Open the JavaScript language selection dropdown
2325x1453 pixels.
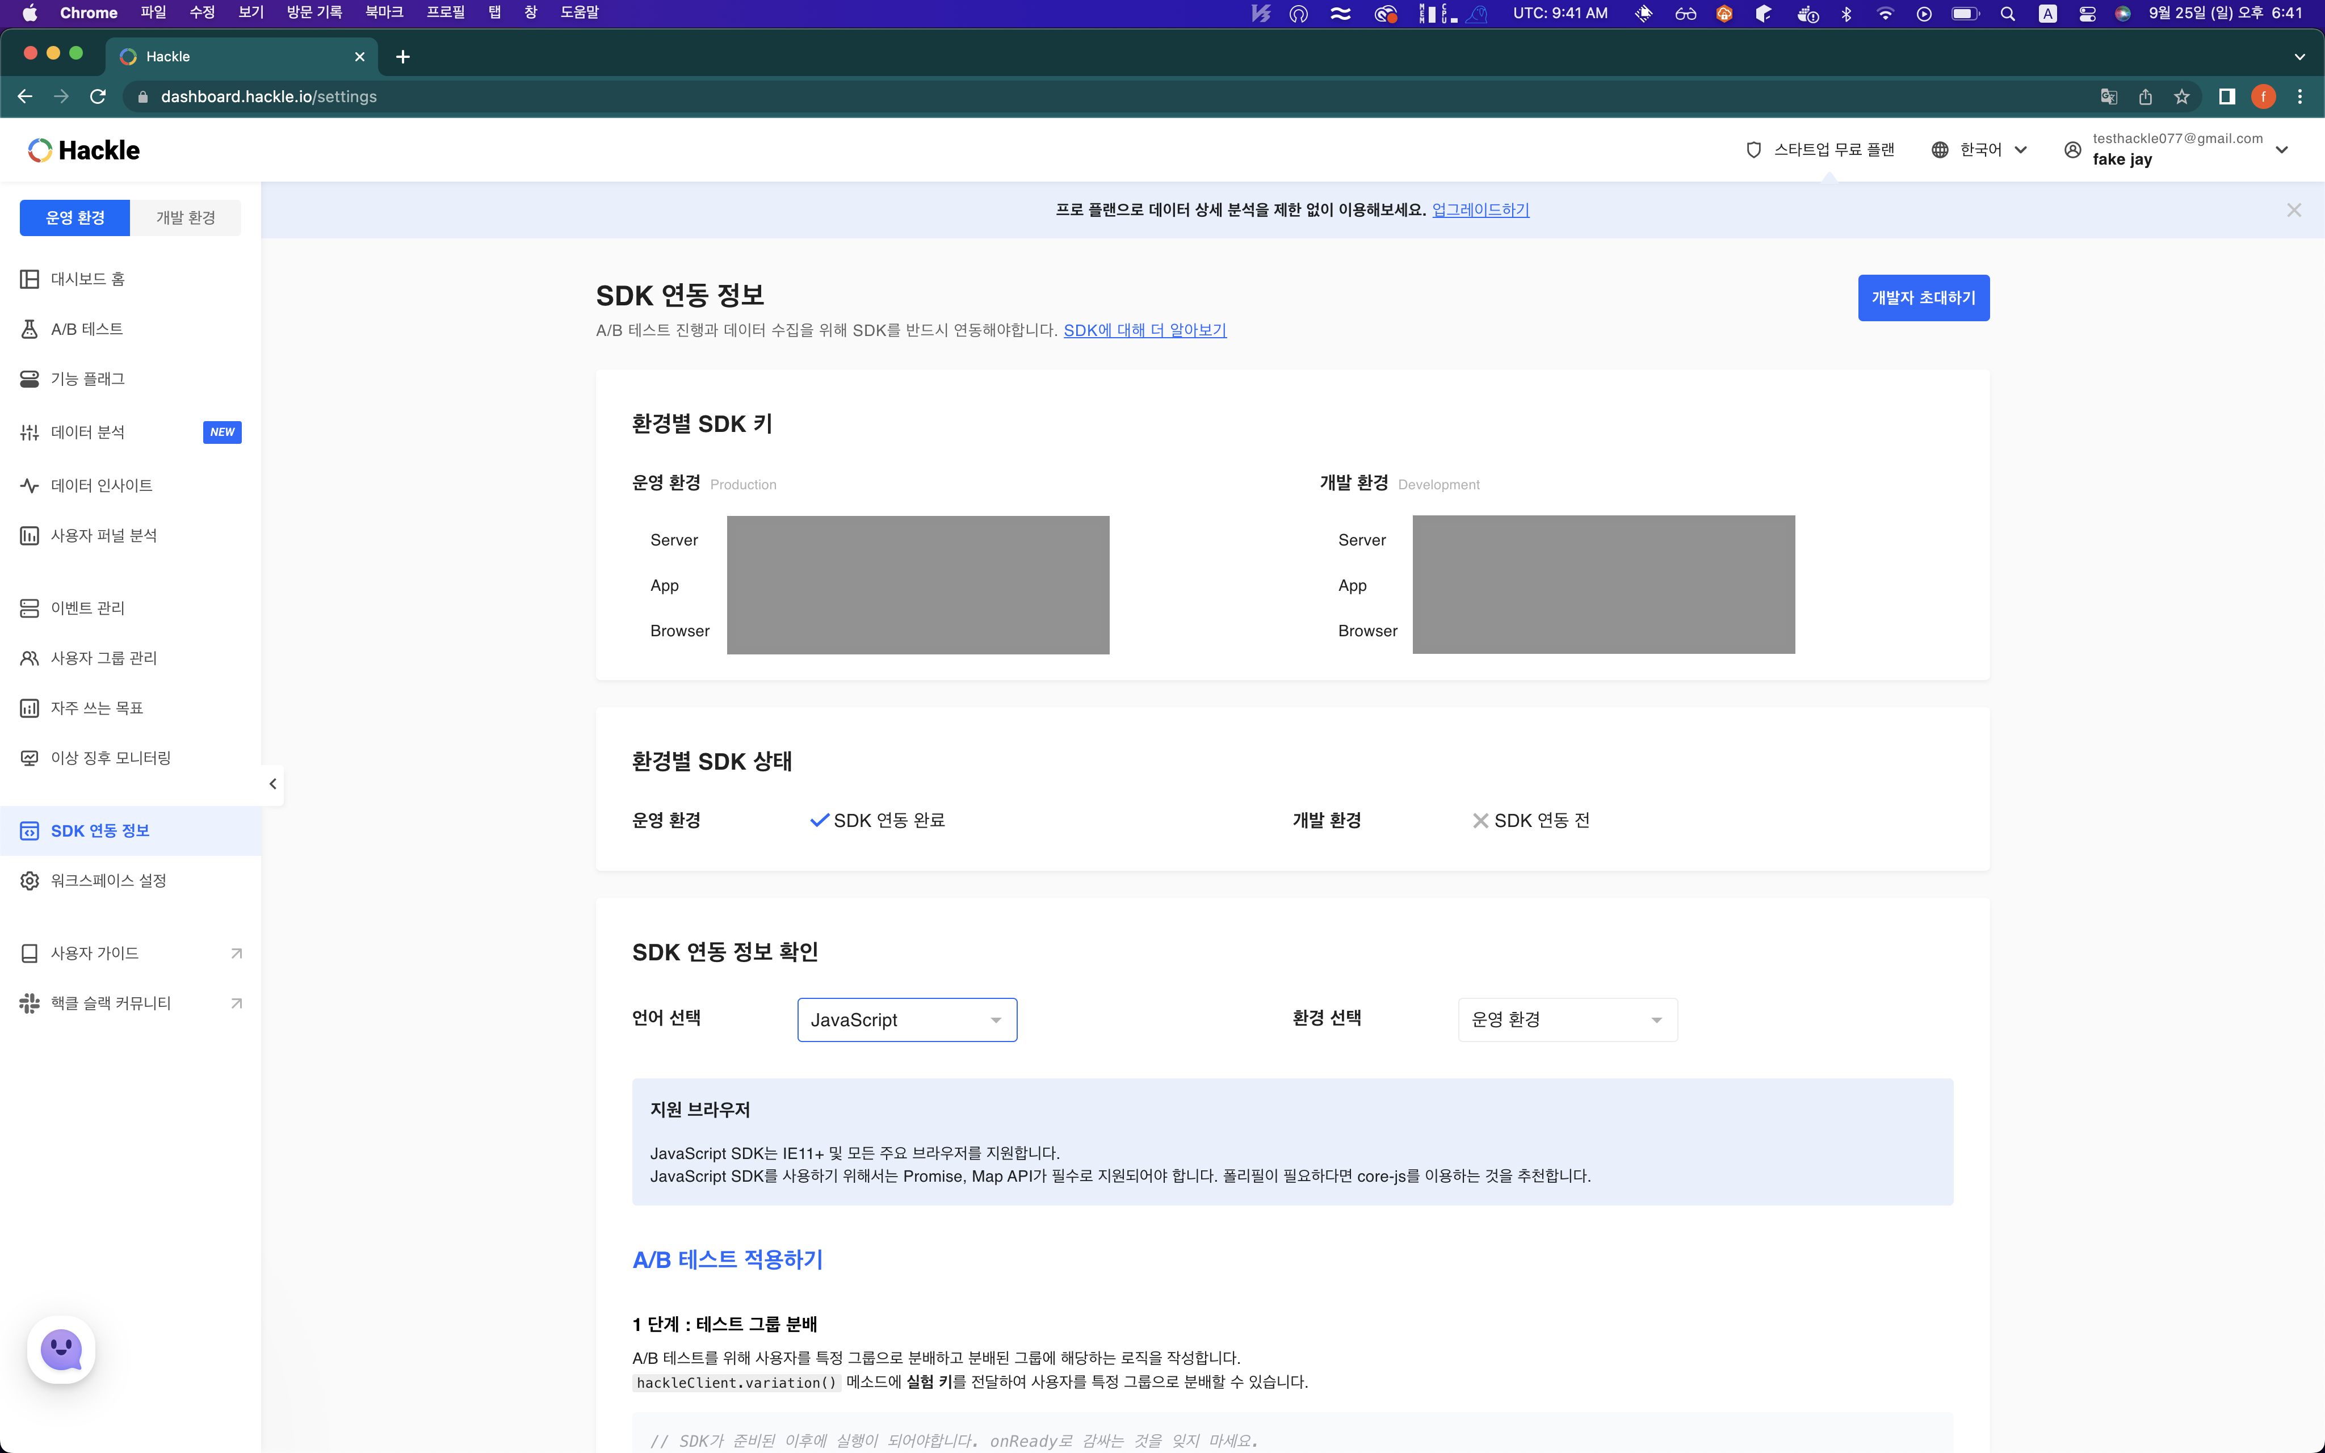[906, 1019]
